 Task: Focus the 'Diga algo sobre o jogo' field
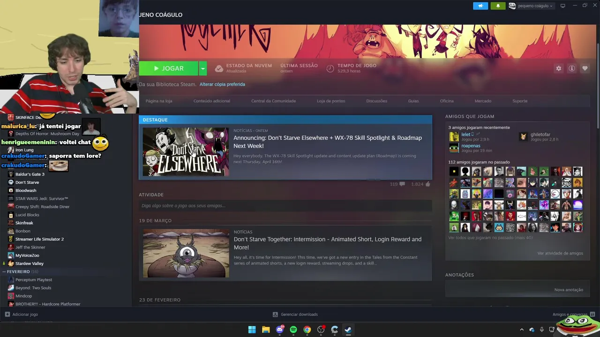click(285, 205)
